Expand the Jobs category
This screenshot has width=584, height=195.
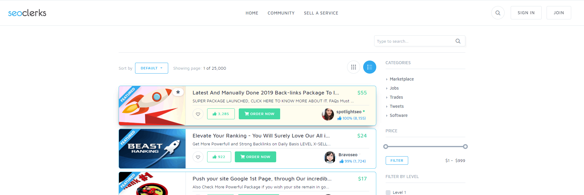pyautogui.click(x=394, y=88)
